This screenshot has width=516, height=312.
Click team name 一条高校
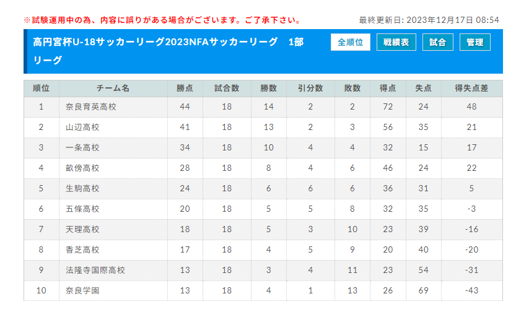[x=82, y=147]
